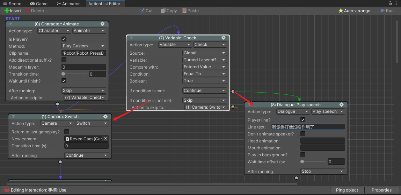The width and height of the screenshot is (401, 195).
Task: Open gear settings on Camera: Switch node
Action: [x=105, y=117]
